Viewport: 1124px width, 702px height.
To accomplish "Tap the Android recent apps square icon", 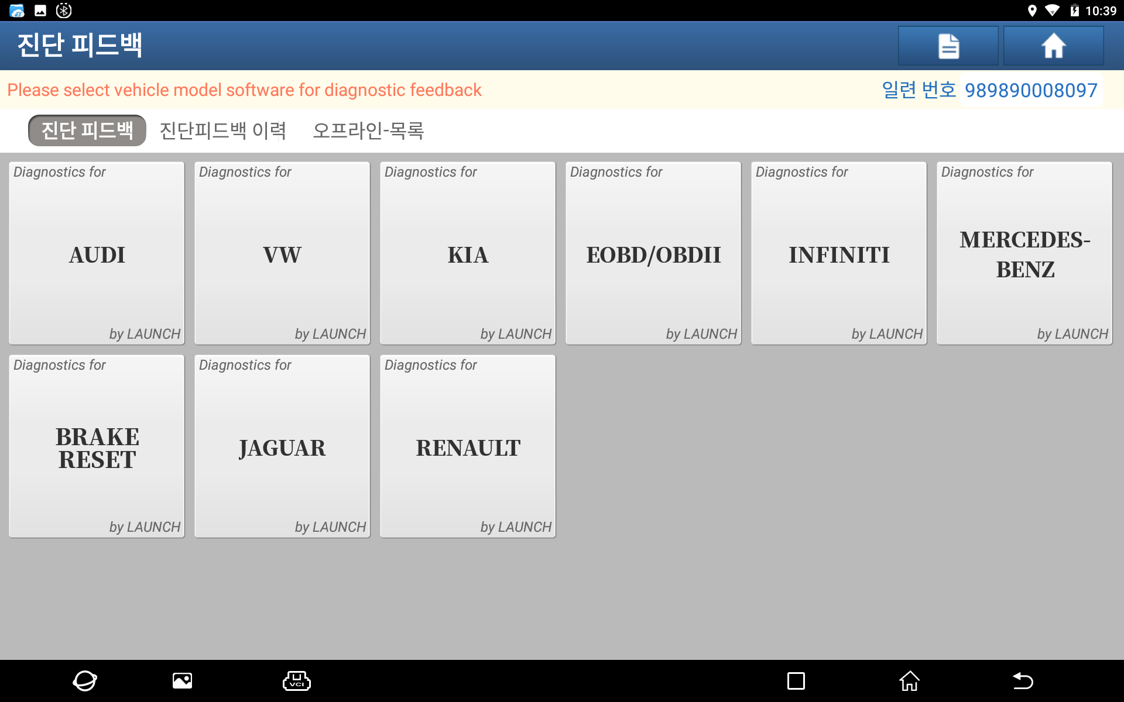I will point(796,681).
